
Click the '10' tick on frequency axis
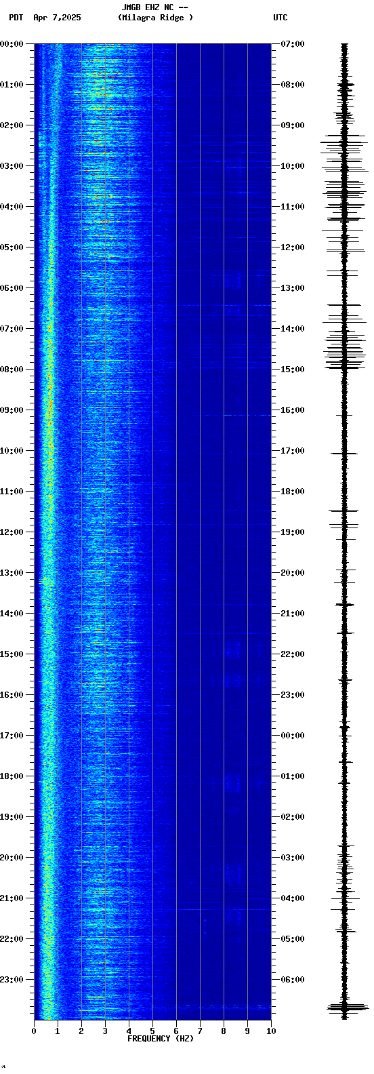(271, 1031)
